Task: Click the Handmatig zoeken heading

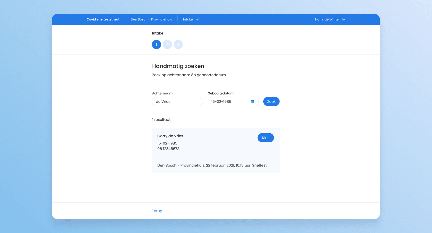Action: point(178,66)
